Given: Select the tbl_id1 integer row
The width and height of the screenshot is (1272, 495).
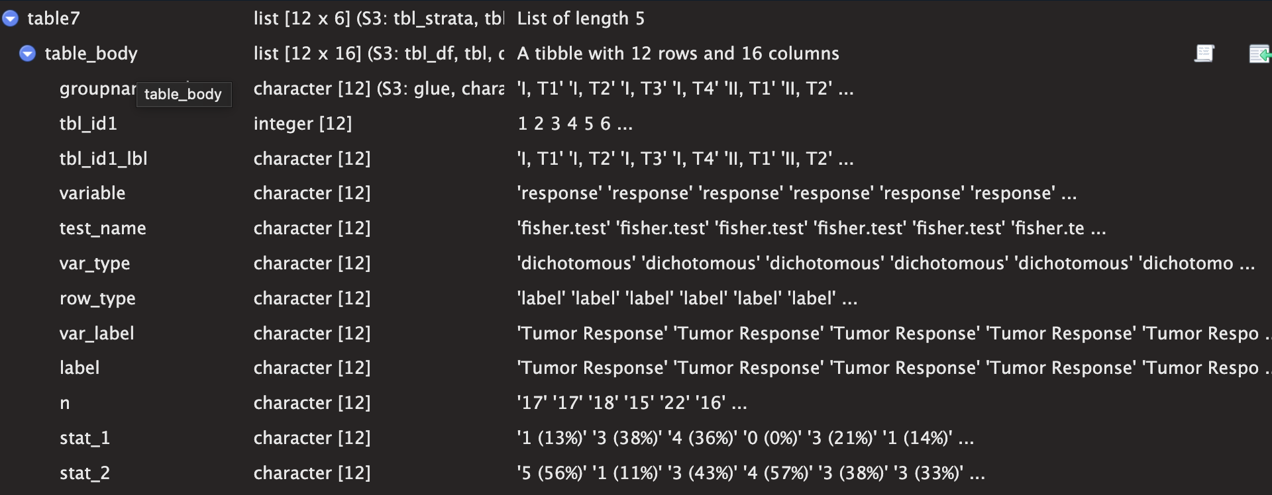Looking at the screenshot, I should 636,124.
